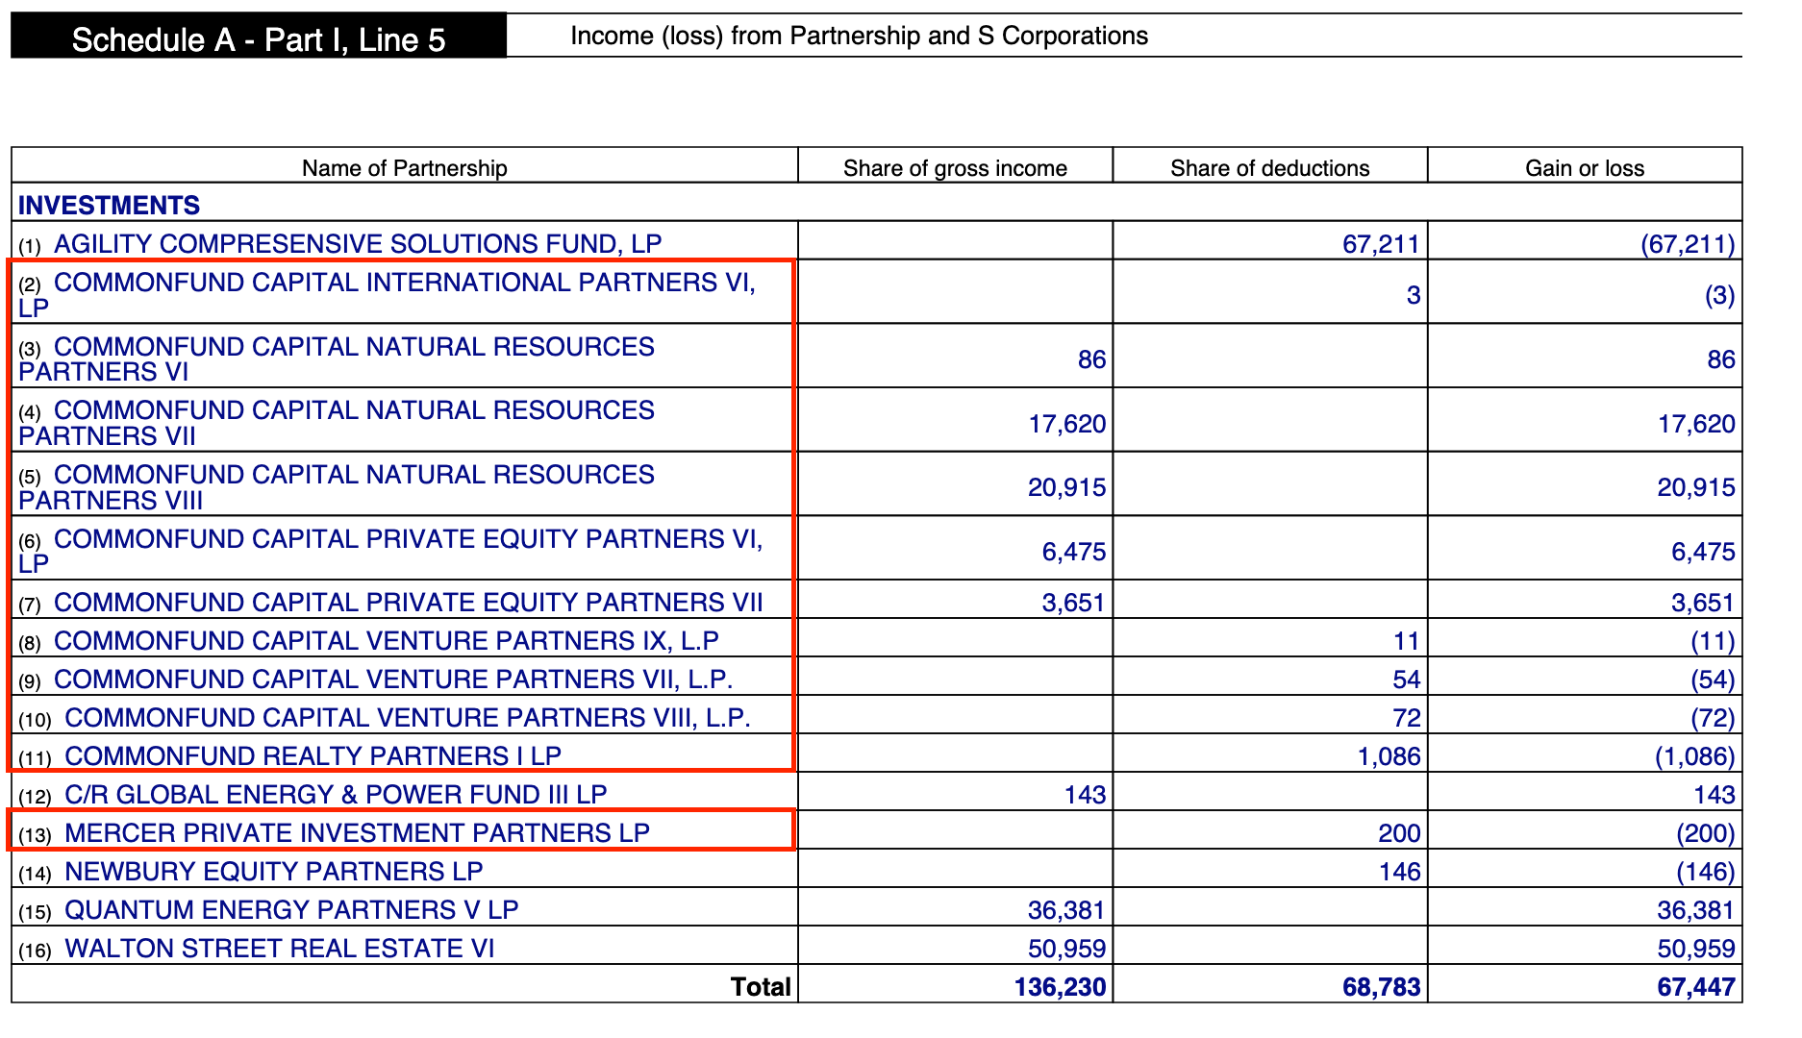The image size is (1802, 1038).
Task: Select Quantum Energy Partners V LP name
Action: (291, 910)
